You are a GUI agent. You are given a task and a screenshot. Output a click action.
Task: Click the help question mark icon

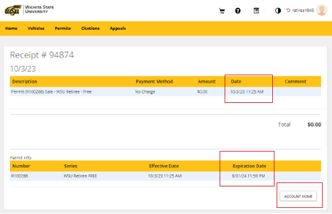point(238,11)
